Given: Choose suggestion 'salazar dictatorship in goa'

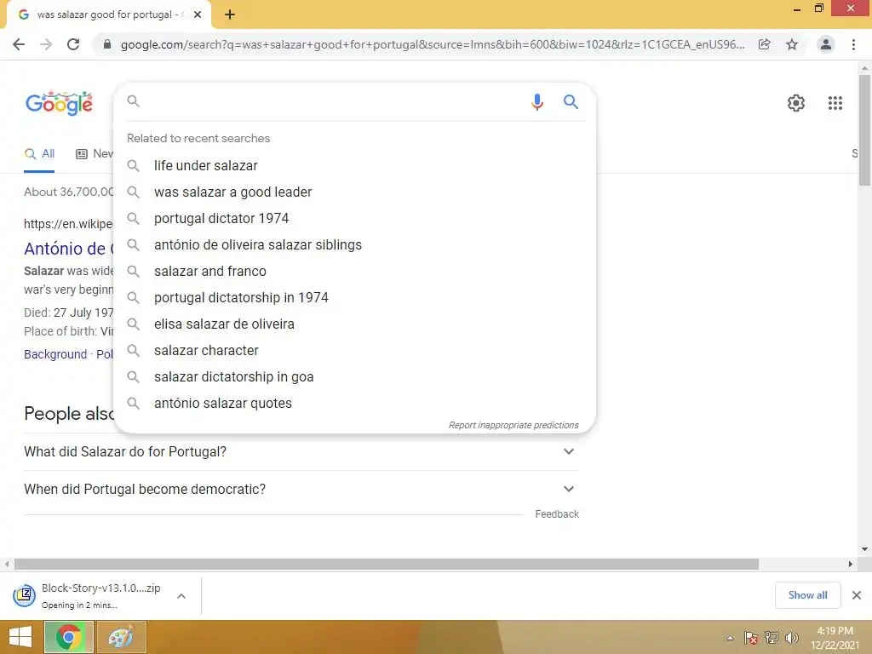Looking at the screenshot, I should coord(354,377).
